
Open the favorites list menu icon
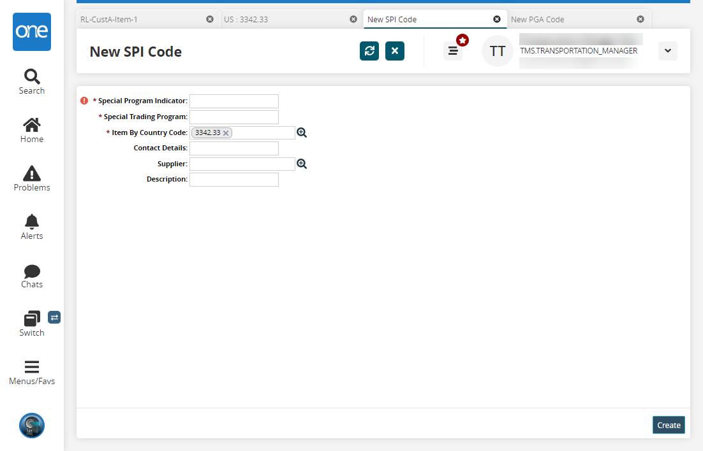pos(453,51)
